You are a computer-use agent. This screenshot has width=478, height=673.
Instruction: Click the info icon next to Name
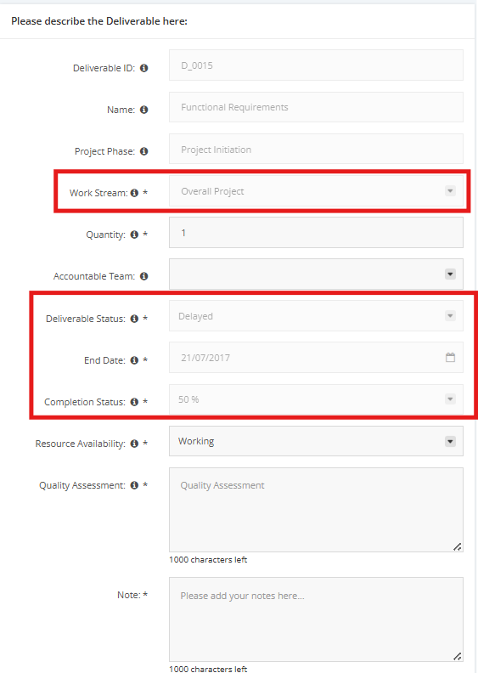(144, 110)
